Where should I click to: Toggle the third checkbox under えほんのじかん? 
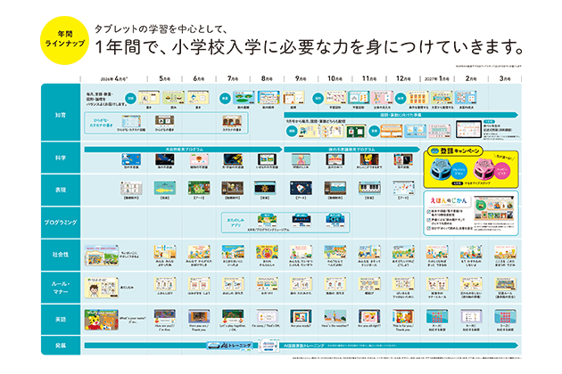[x=430, y=228]
